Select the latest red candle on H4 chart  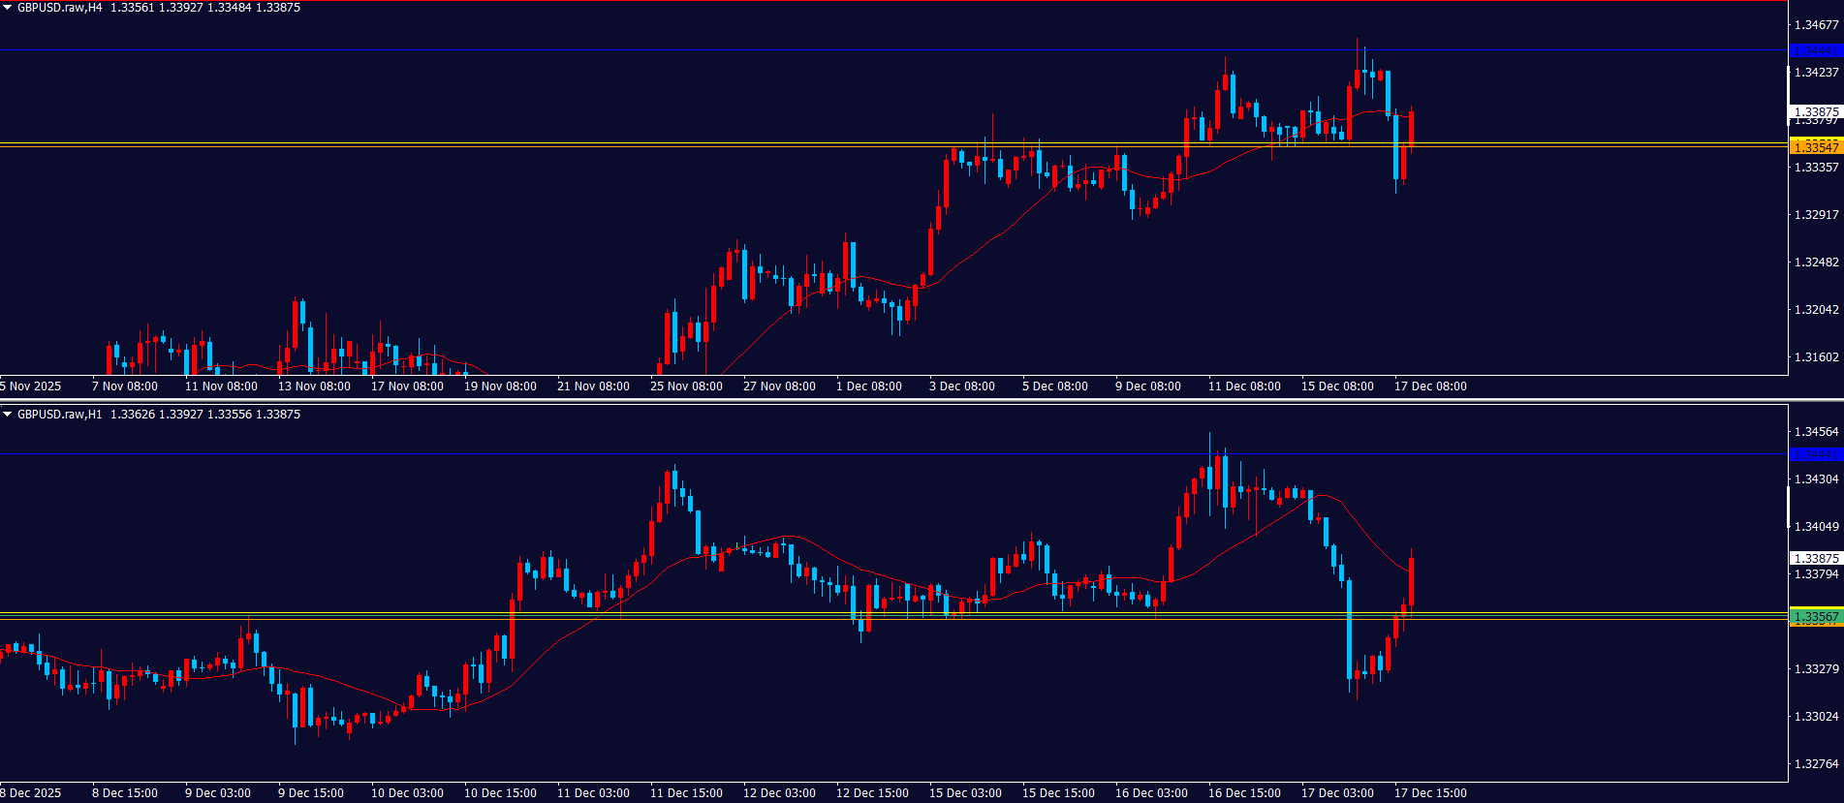pos(1412,129)
